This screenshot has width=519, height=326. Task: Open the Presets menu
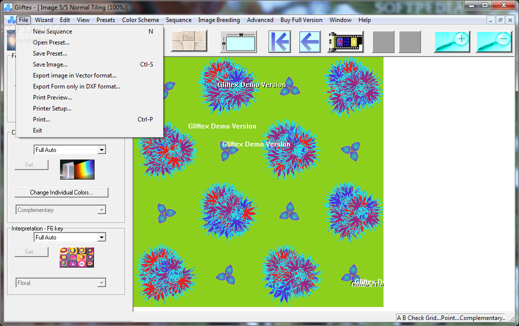click(x=105, y=20)
